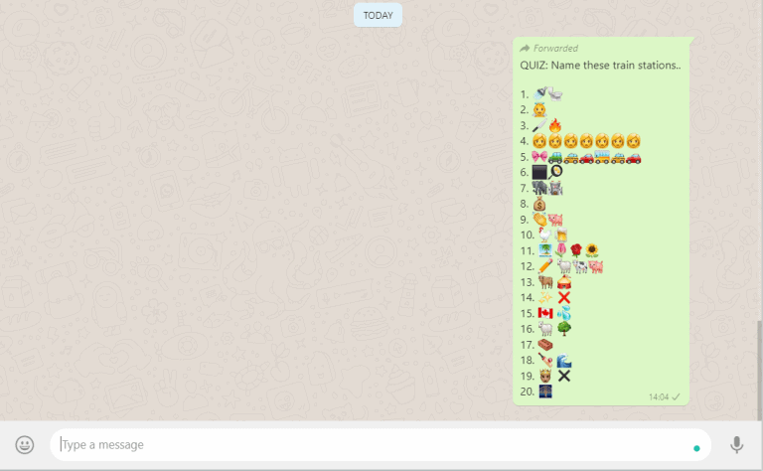Click the magnifying glass emoji in item 6
The image size is (763, 471).
coord(555,172)
